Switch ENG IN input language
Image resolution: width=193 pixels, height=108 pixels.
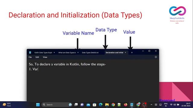pos(166,105)
